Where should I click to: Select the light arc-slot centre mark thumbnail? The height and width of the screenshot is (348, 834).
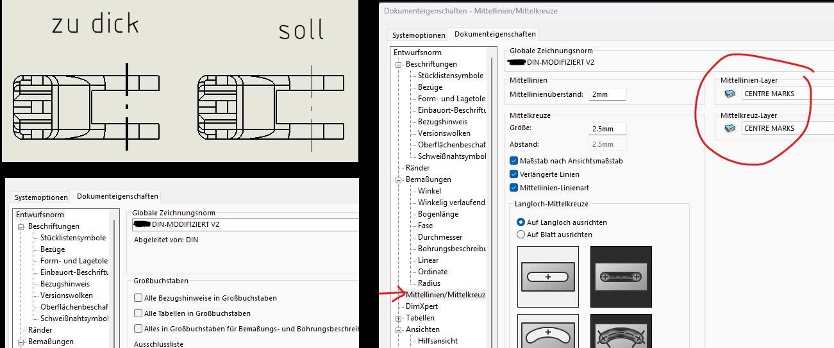tap(547, 331)
